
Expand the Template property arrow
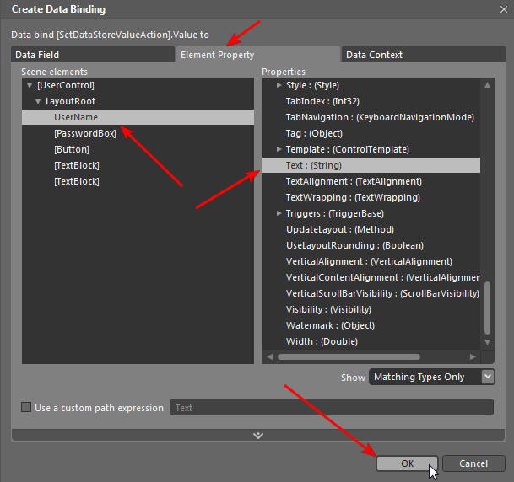point(279,149)
